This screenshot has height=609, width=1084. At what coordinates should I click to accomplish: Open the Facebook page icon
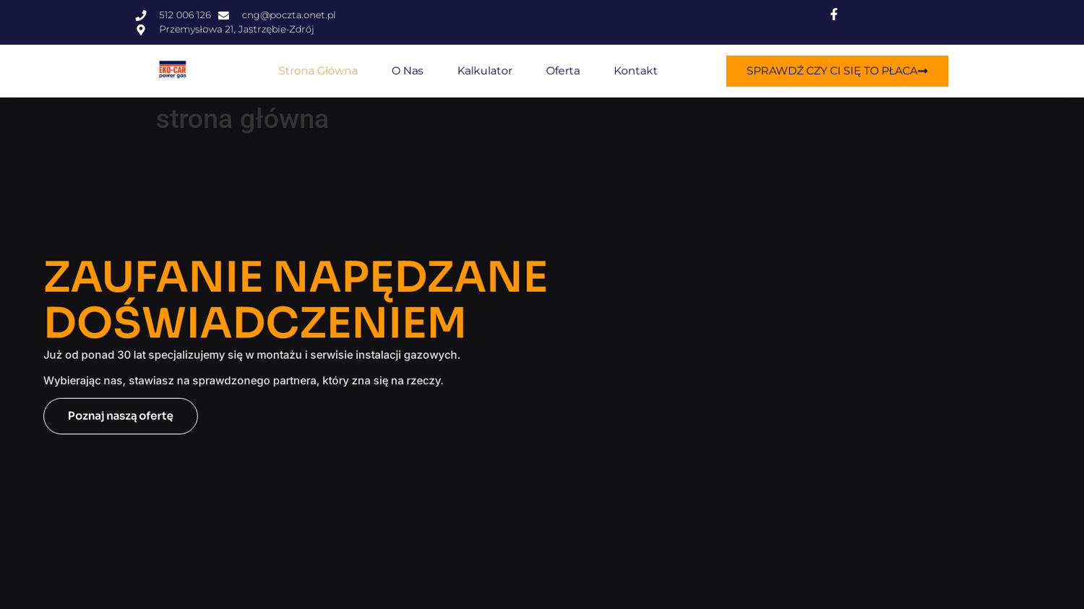tap(833, 14)
